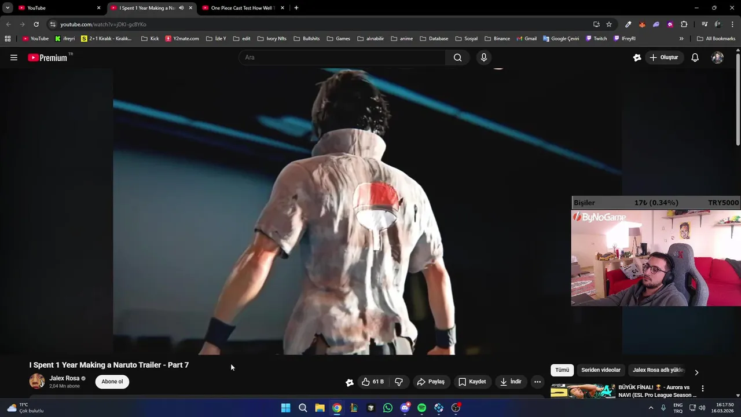Image resolution: width=741 pixels, height=417 pixels.
Task: Open the Games bookmark folder
Action: 338,39
